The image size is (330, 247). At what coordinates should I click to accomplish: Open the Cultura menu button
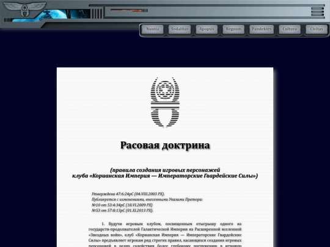coord(290,29)
